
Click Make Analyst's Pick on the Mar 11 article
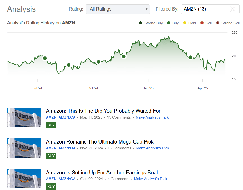[x=152, y=117]
